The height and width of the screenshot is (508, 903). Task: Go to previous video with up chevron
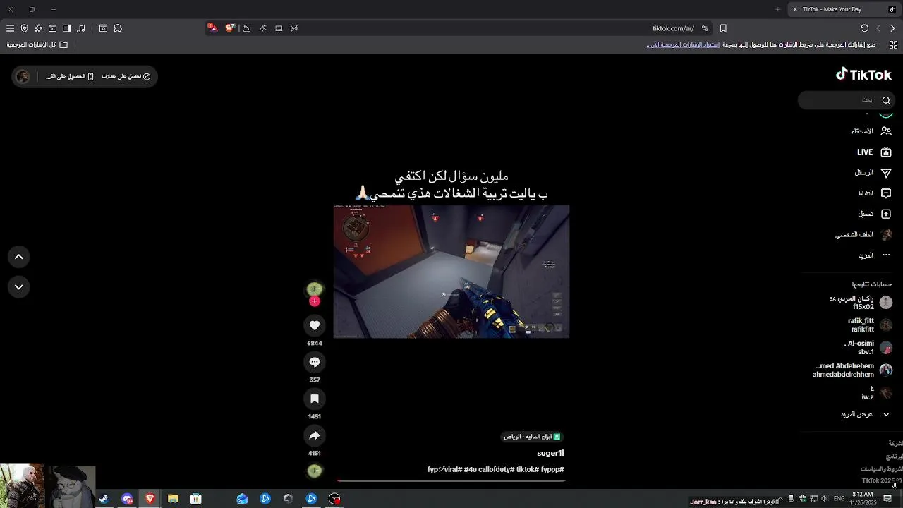click(x=19, y=257)
